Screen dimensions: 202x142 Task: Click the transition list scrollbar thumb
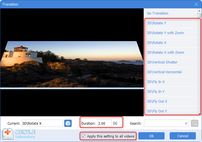click(199, 15)
